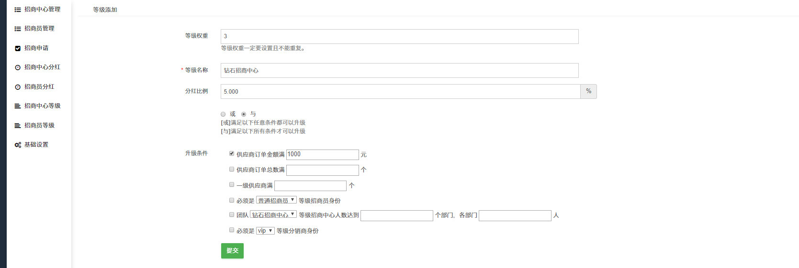Viewport: 799px width, 268px height.
Task: Open the 普通招商员 level dropdown
Action: point(276,200)
